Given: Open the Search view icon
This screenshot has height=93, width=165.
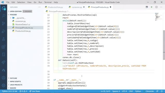Looking at the screenshot, I should point(3,16).
